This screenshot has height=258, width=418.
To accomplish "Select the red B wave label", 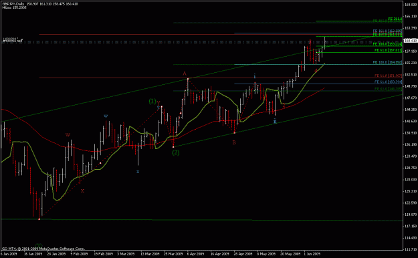I will coord(234,142).
